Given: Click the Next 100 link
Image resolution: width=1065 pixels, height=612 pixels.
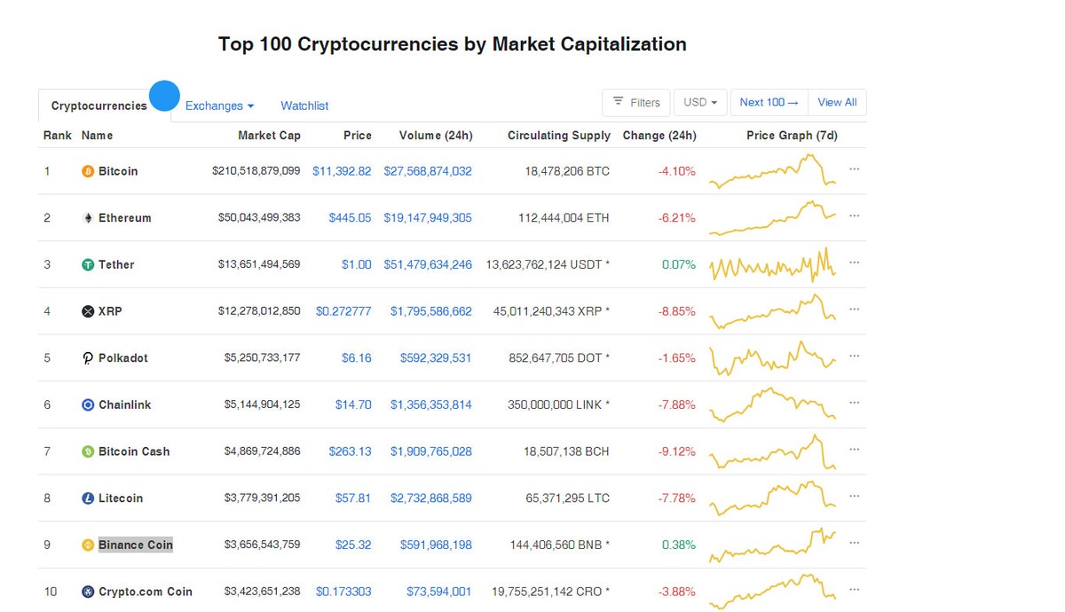Looking at the screenshot, I should click(x=769, y=102).
